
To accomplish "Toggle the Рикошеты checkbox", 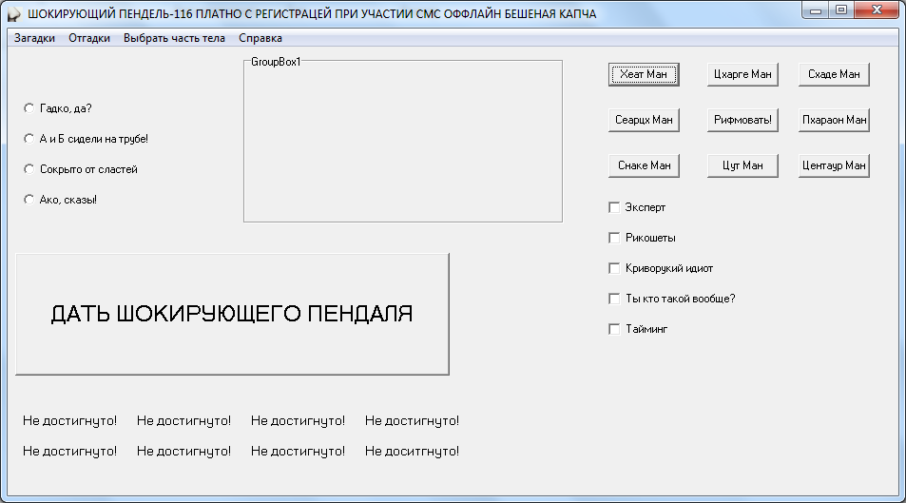I will coord(614,238).
